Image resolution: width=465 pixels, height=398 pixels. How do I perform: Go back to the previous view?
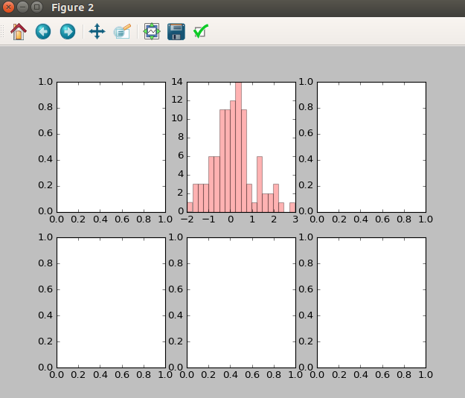click(43, 31)
